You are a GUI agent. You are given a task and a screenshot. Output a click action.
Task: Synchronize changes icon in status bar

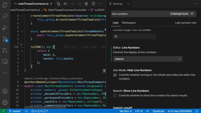pos(26,111)
